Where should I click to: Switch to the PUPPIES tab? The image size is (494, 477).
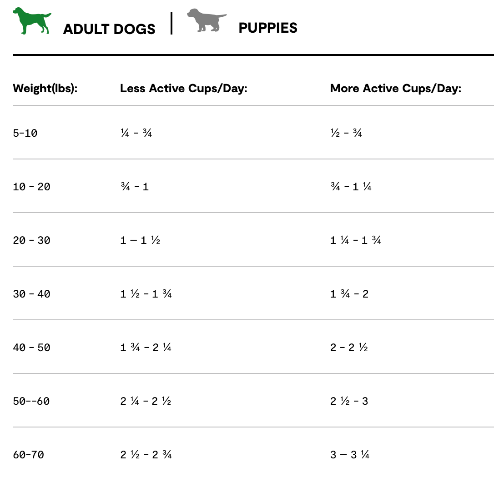tap(268, 28)
